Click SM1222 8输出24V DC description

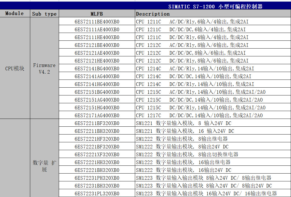[x=213, y=146]
